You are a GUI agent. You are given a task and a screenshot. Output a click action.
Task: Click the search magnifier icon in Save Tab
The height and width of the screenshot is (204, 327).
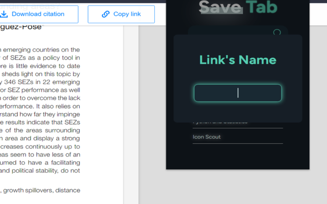pos(277,32)
